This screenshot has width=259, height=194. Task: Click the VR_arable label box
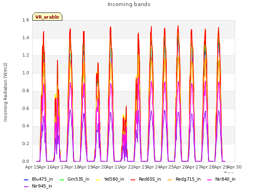tap(47, 17)
